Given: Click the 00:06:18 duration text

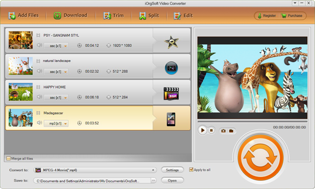Looking at the screenshot, I should click(92, 97).
